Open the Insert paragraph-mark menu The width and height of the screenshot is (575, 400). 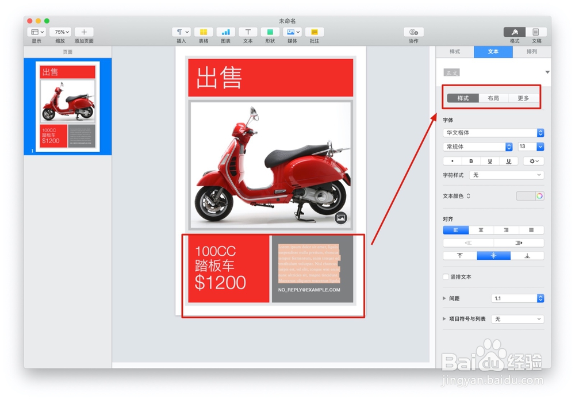[x=181, y=32]
